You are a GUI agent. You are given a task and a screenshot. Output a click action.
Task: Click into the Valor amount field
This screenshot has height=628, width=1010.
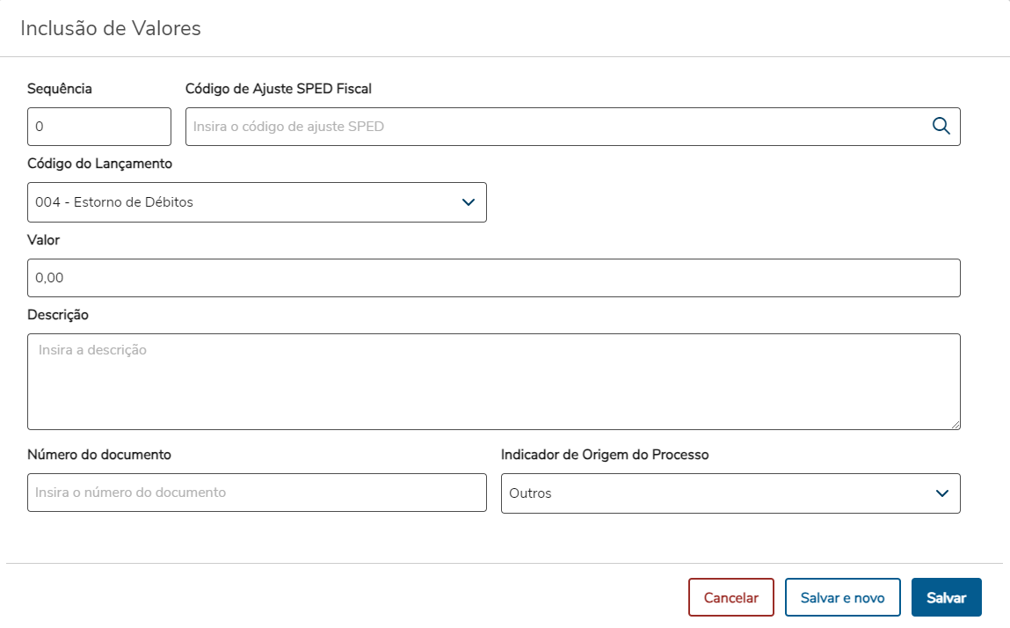coord(493,278)
